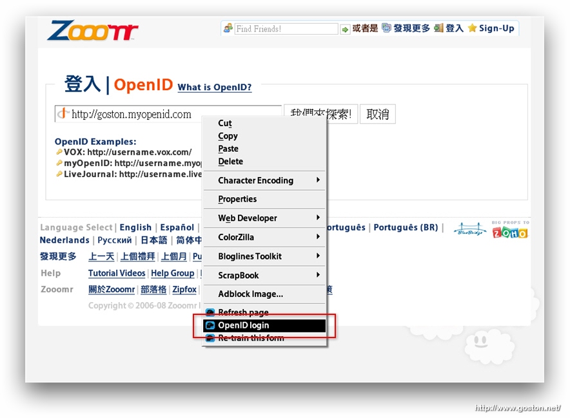
Task: Open the Tutorial Videos link
Action: [117, 273]
